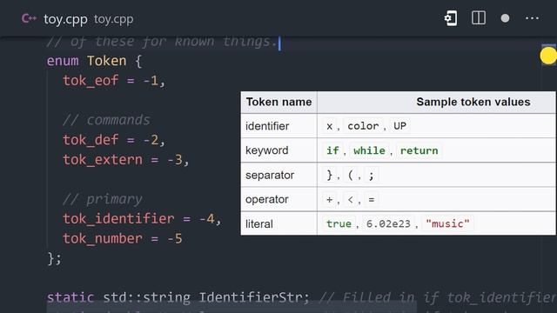The image size is (557, 313).
Task: Place cursor on tok_eof line
Action: point(114,81)
